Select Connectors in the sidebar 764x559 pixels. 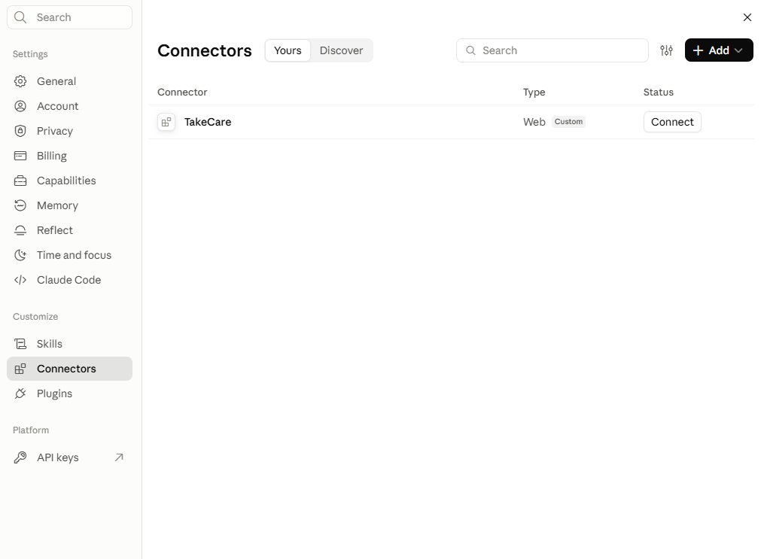point(70,369)
